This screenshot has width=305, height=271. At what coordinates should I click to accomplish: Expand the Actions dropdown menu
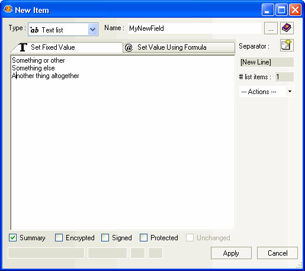coord(290,91)
